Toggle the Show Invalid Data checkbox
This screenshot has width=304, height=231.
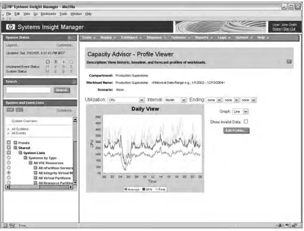tap(246, 122)
